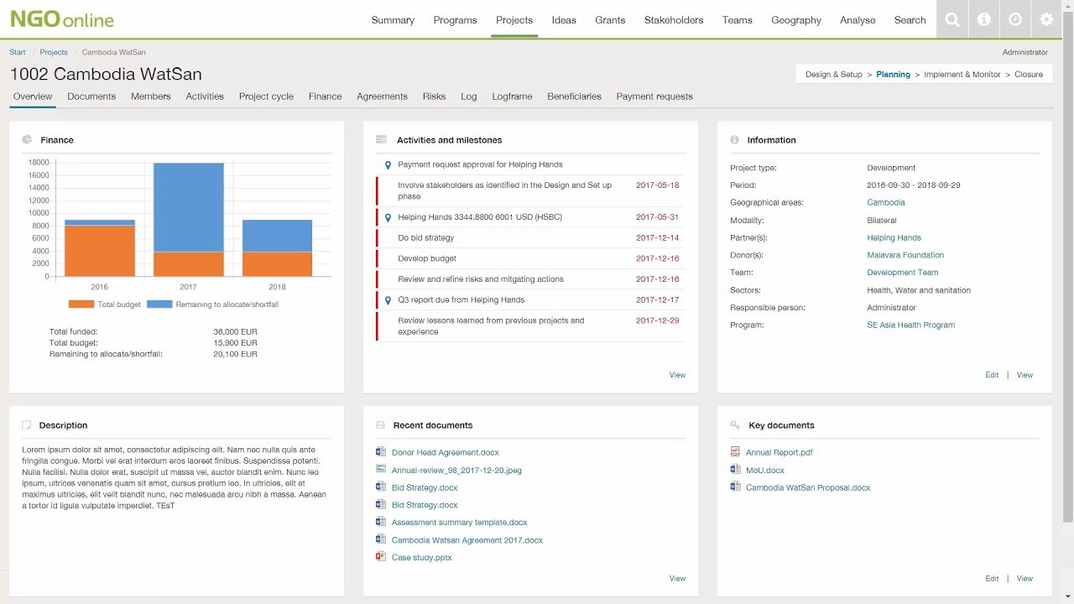
Task: Open the Project cycle tab
Action: [x=266, y=96]
